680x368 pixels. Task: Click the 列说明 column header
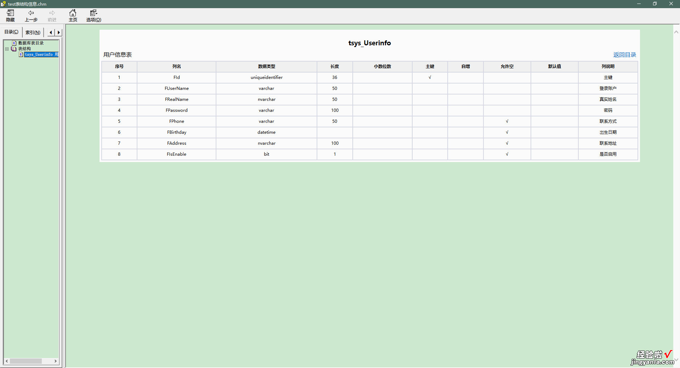coord(608,67)
